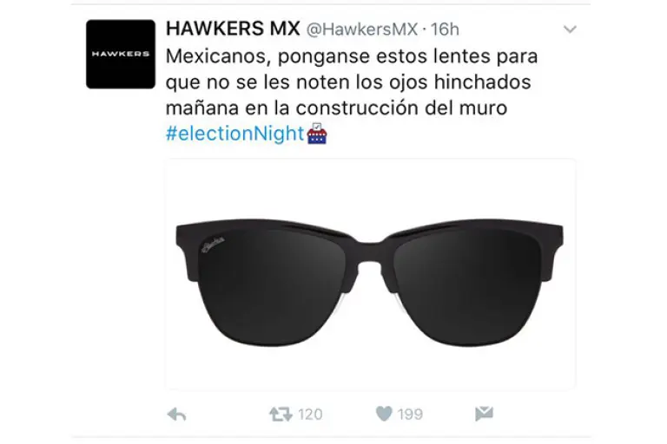Click the word Mexicanos in tweet text
Image resolution: width=667 pixels, height=444 pixels.
pyautogui.click(x=217, y=56)
